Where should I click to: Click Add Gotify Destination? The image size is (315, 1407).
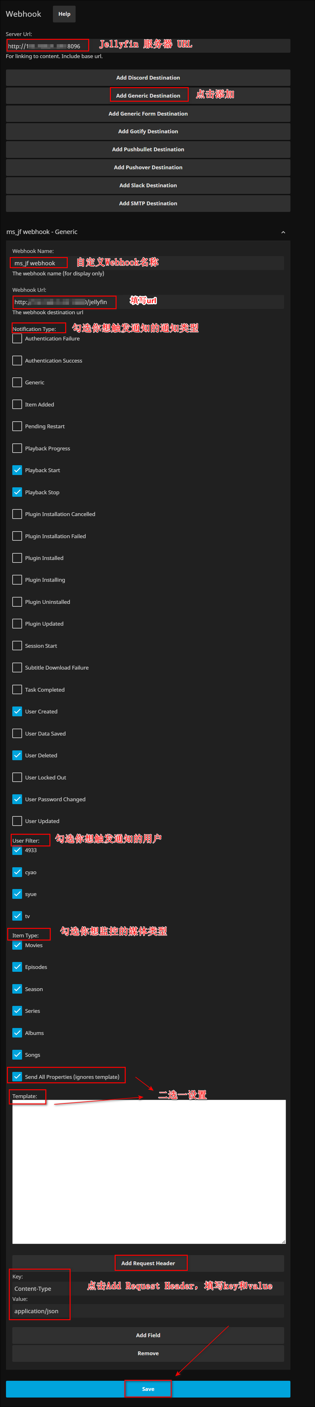point(148,131)
